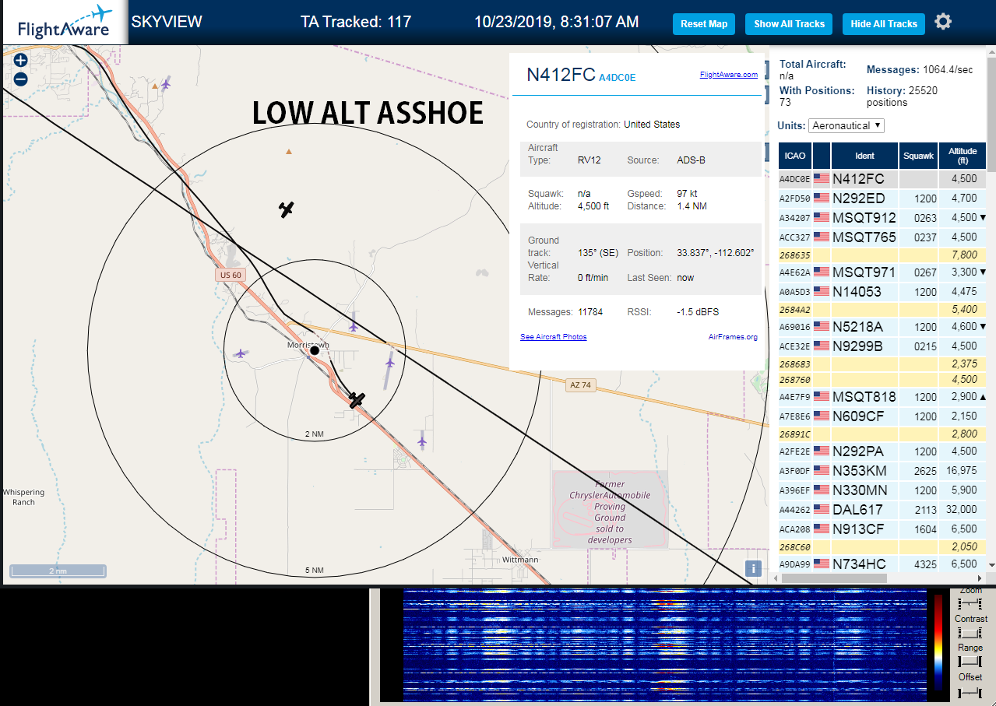The image size is (996, 706).
Task: Open map info attribution button
Action: pos(753,569)
